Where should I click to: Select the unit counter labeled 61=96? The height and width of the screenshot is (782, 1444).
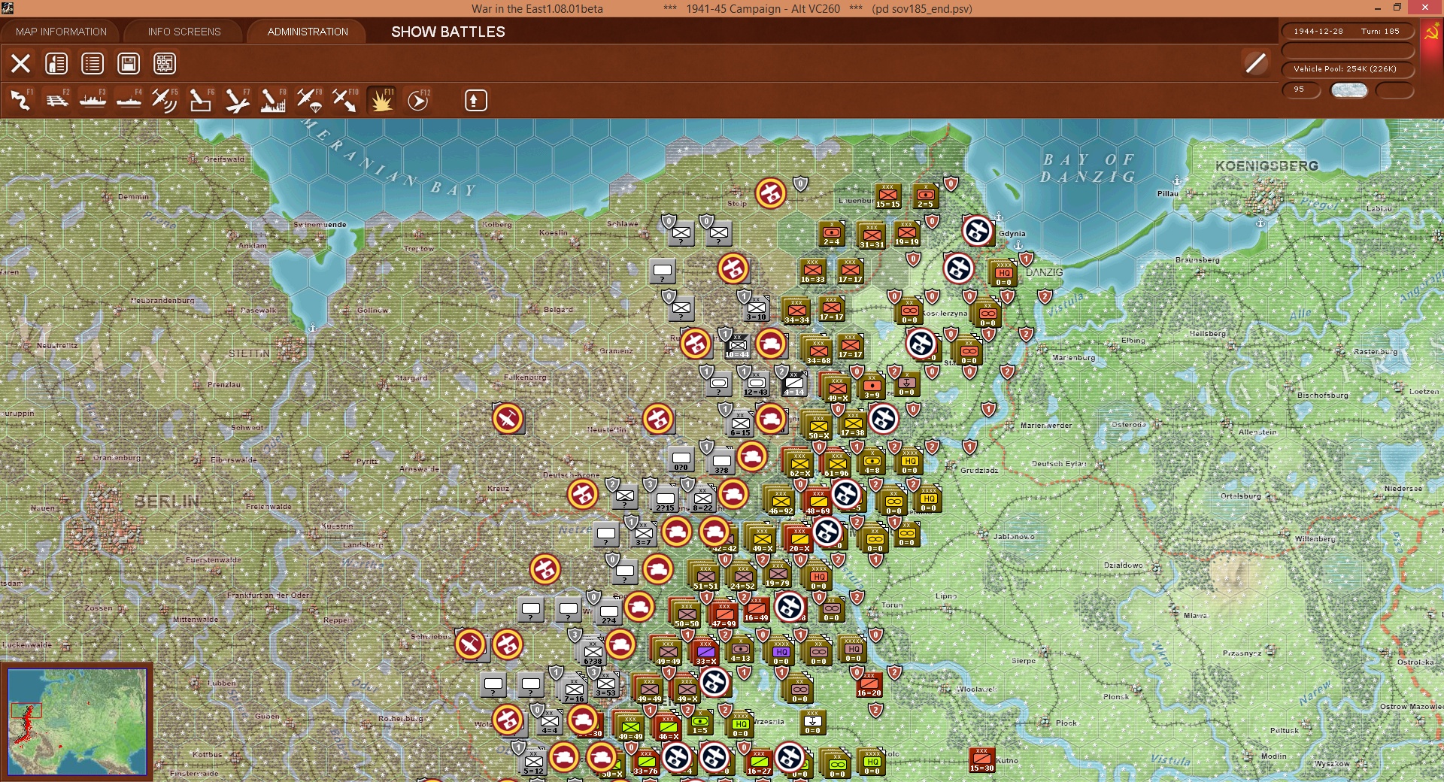(836, 464)
